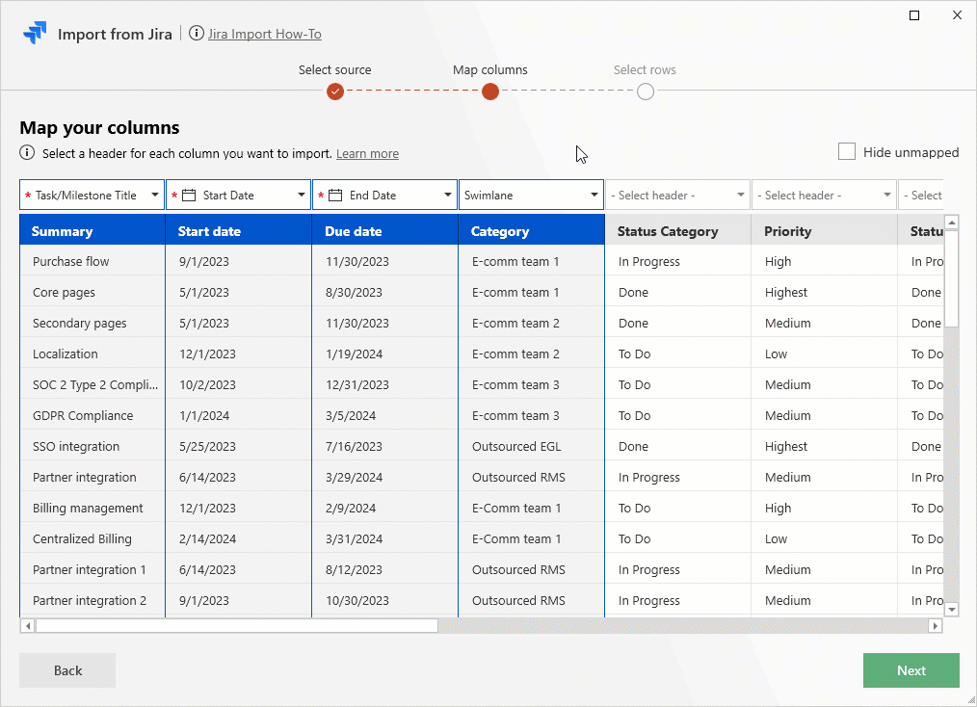Click the completed Select source step checkmark
Image resolution: width=977 pixels, height=707 pixels.
pyautogui.click(x=334, y=92)
